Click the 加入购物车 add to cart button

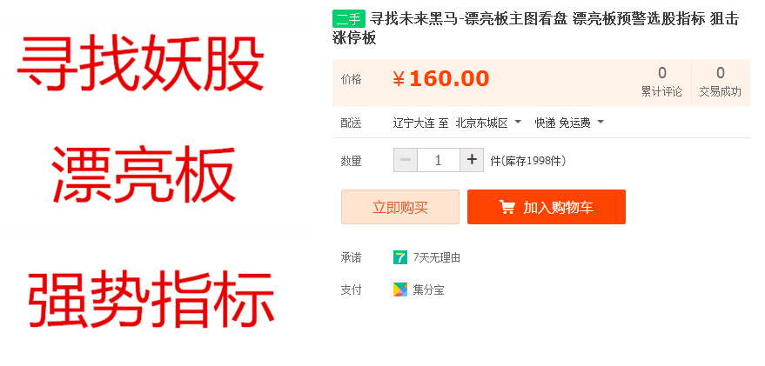click(547, 207)
